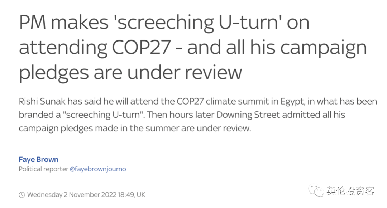This screenshot has width=387, height=208.
Task: Click the headline's "pledges are under review" line
Action: coord(130,73)
